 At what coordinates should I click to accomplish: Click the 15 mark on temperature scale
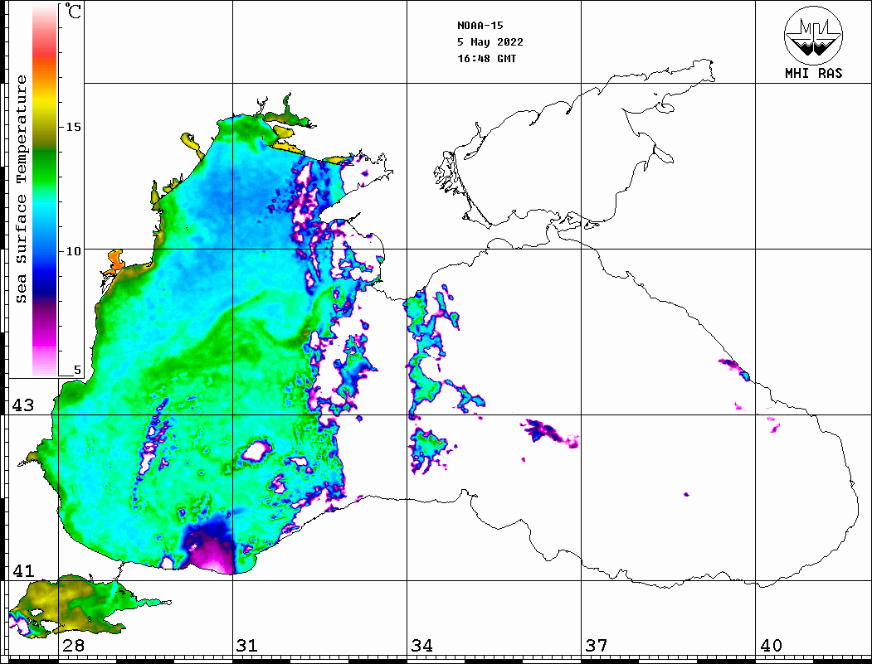(x=73, y=127)
